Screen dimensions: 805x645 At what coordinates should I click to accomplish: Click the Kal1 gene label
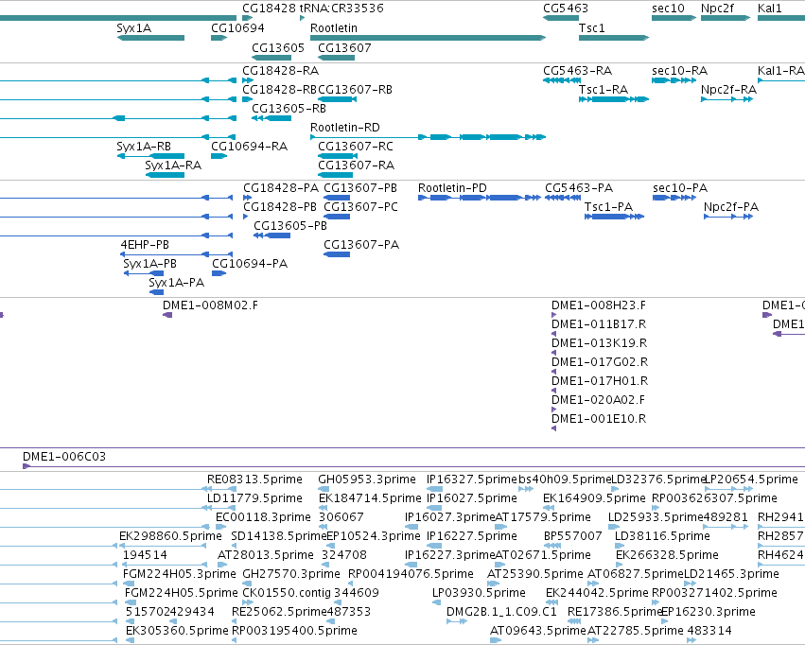pos(770,9)
